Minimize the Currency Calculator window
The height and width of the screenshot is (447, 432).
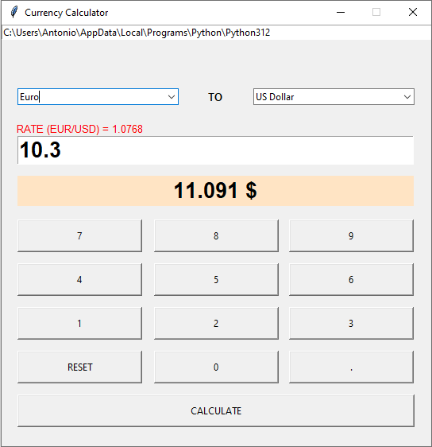coord(341,12)
